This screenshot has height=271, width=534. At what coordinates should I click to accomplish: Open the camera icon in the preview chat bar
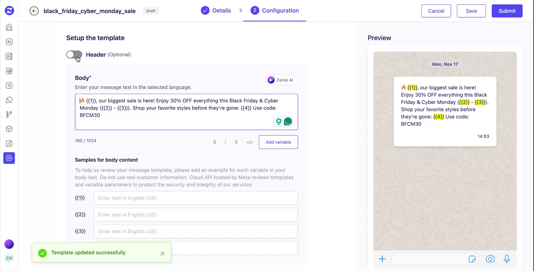point(490,259)
